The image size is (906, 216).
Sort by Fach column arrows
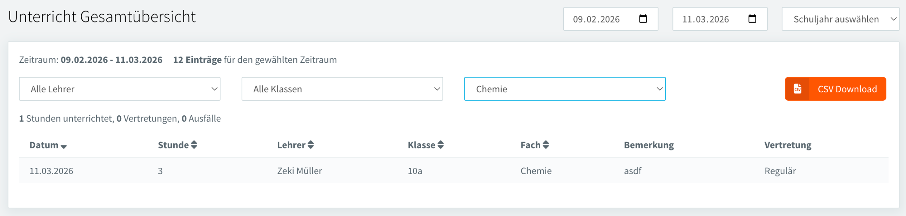pos(546,145)
